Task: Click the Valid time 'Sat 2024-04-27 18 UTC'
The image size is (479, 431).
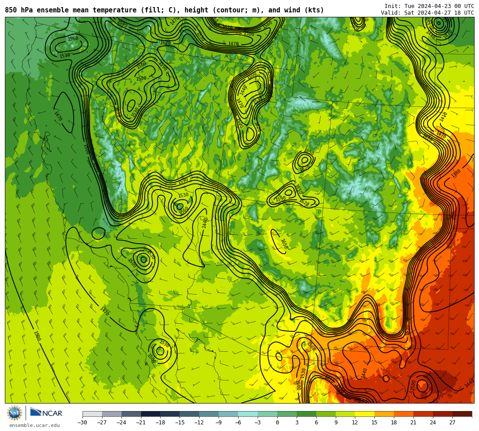Action: coord(439,12)
